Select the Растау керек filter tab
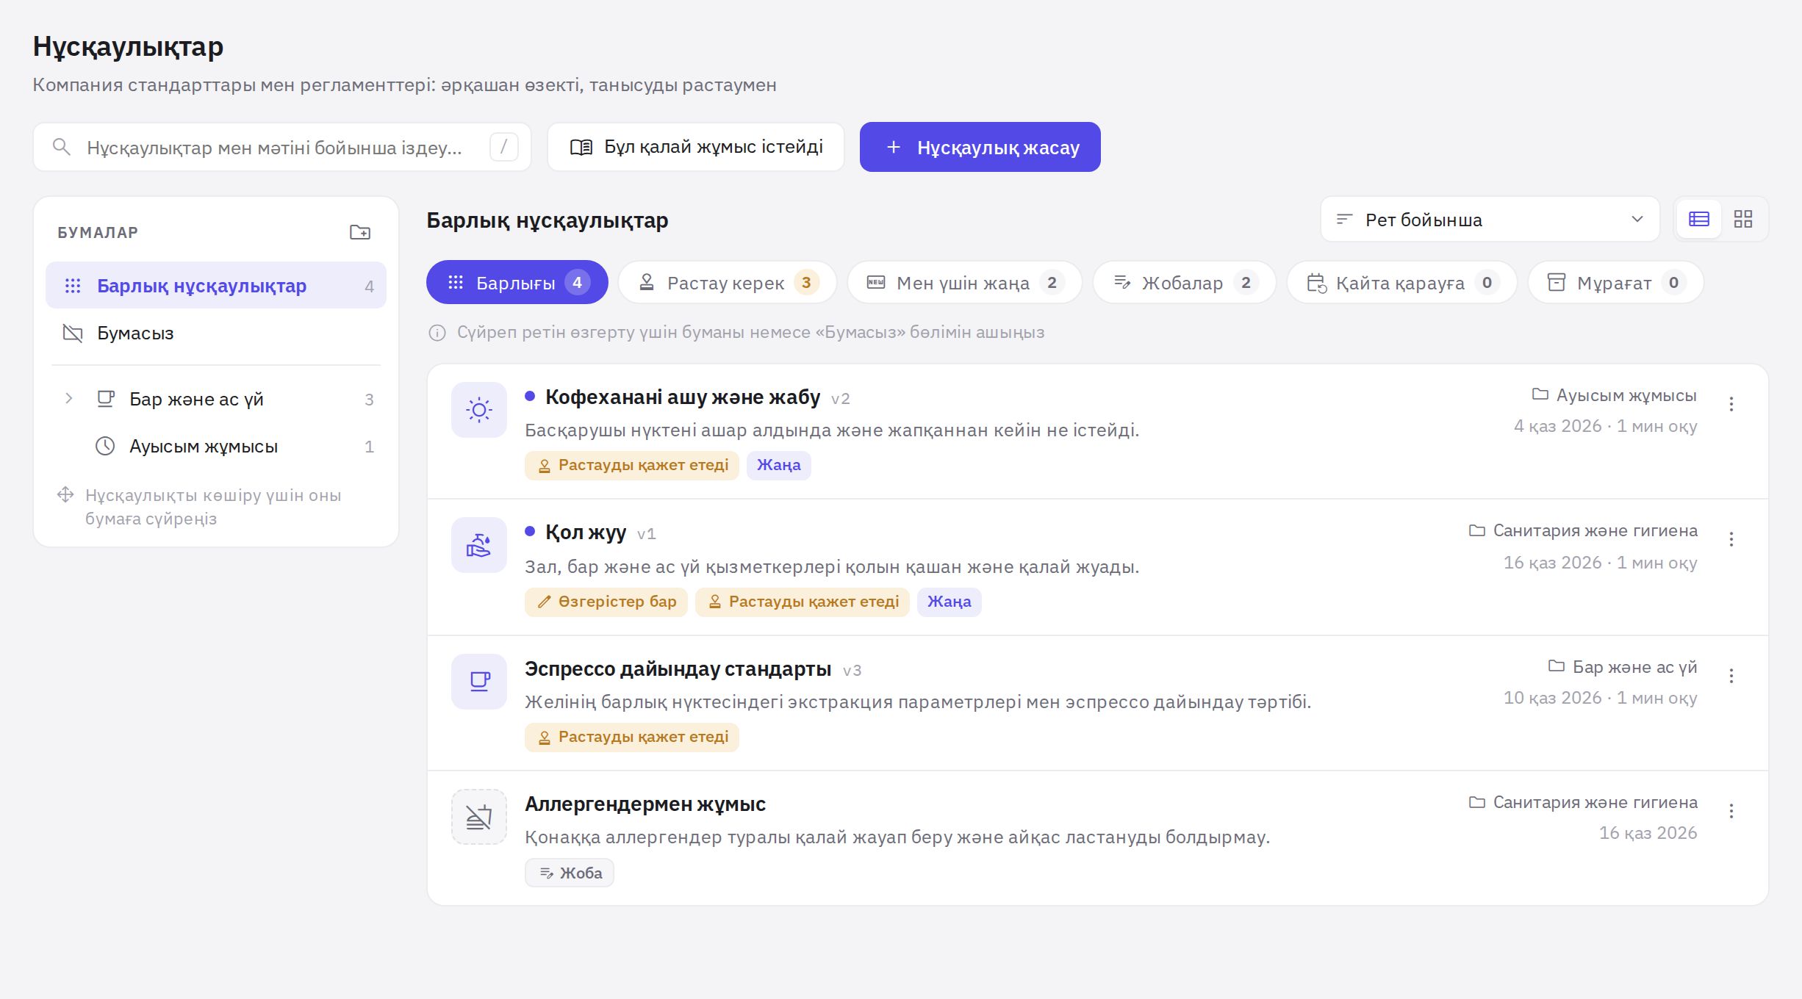The width and height of the screenshot is (1802, 999). [x=727, y=282]
